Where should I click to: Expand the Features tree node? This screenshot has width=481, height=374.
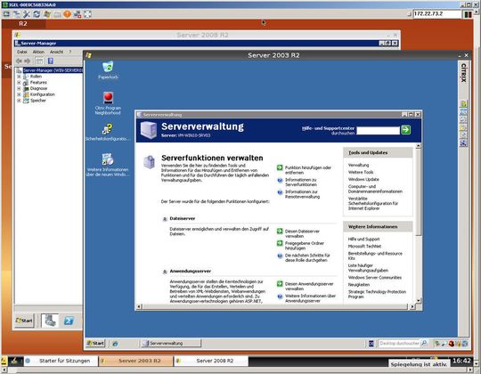(19, 83)
